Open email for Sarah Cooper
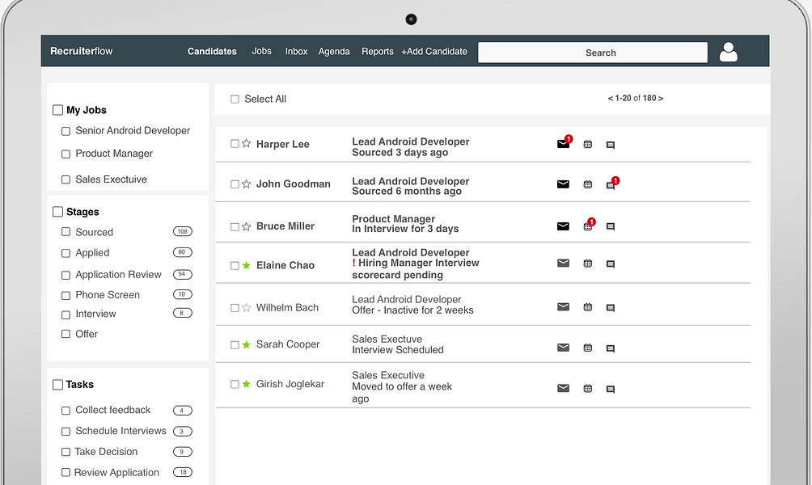The height and width of the screenshot is (485, 812). pyautogui.click(x=563, y=348)
